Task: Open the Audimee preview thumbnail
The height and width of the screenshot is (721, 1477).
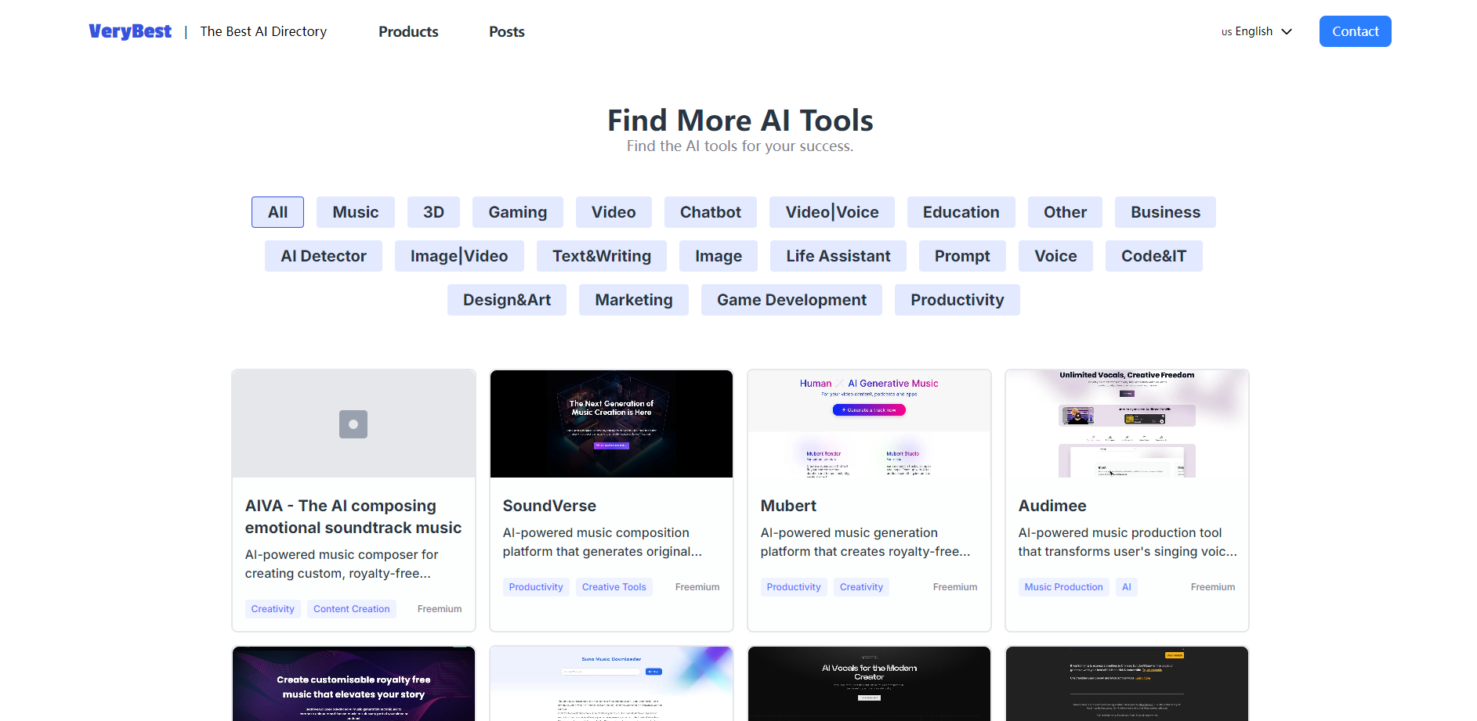Action: [x=1127, y=424]
